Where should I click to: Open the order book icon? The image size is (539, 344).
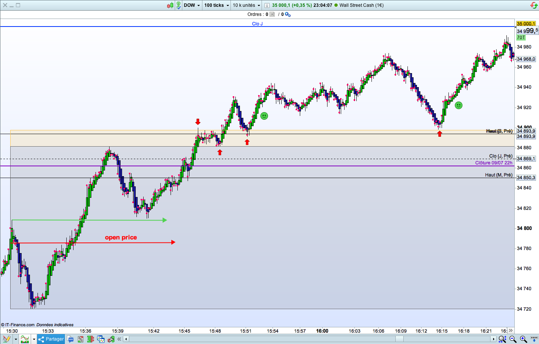click(x=90, y=339)
